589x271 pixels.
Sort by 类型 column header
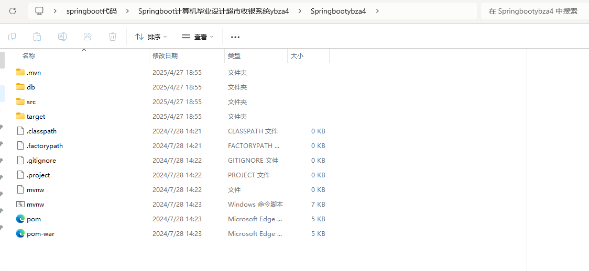234,56
